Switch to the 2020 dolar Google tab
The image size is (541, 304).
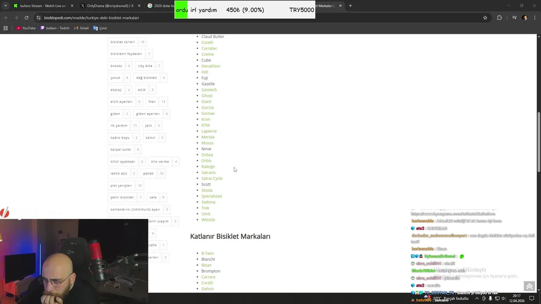click(x=161, y=6)
